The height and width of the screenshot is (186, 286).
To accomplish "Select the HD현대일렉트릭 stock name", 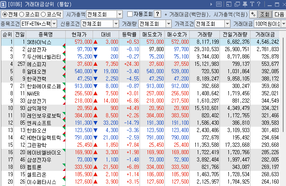I will point(44,138).
